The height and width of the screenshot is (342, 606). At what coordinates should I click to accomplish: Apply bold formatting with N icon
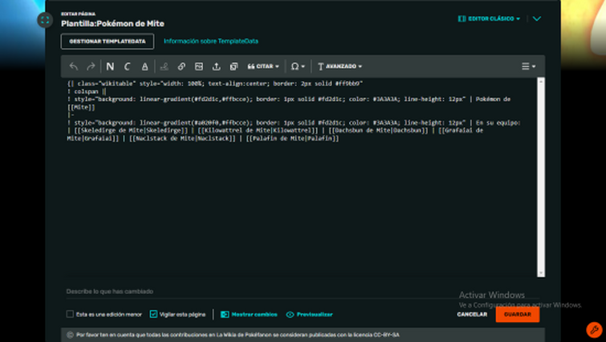click(110, 66)
